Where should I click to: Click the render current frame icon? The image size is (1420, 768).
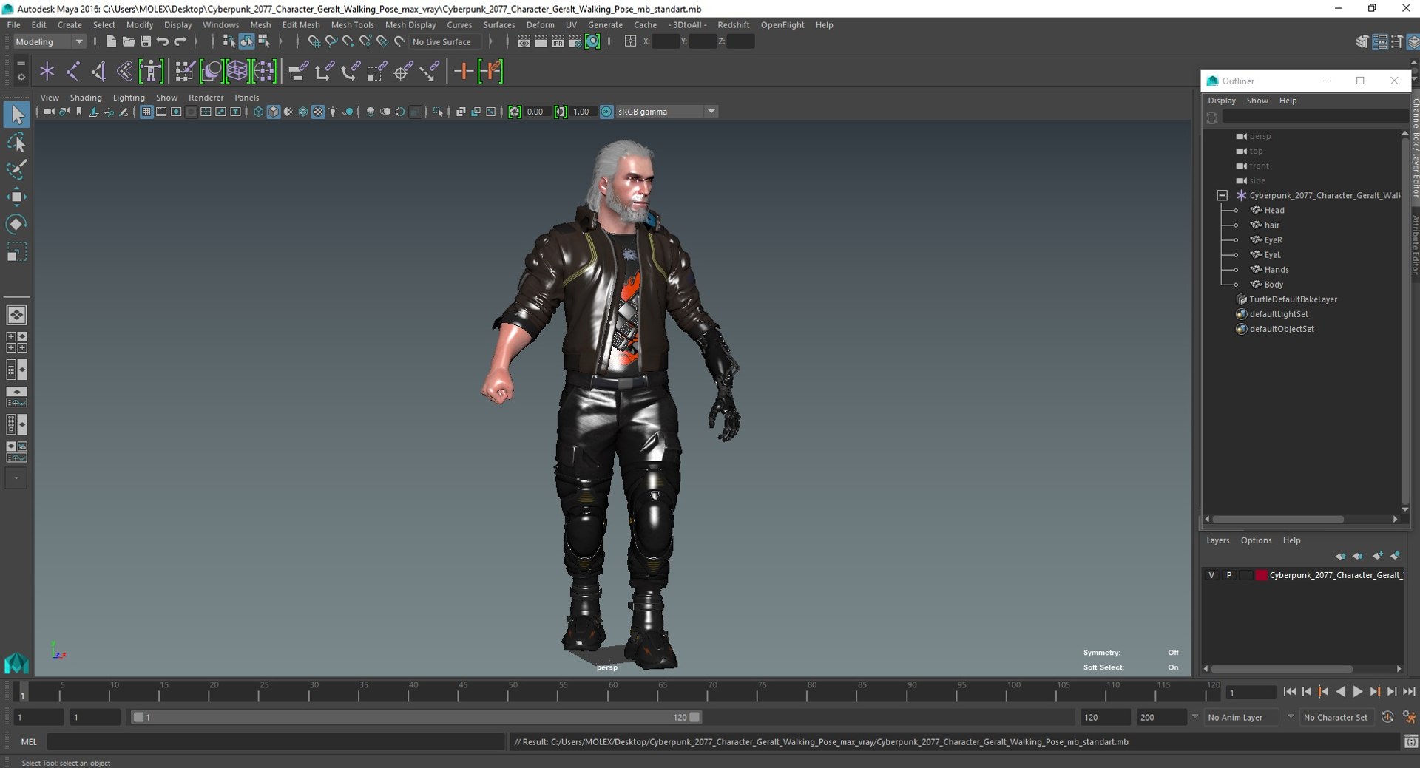pyautogui.click(x=541, y=41)
